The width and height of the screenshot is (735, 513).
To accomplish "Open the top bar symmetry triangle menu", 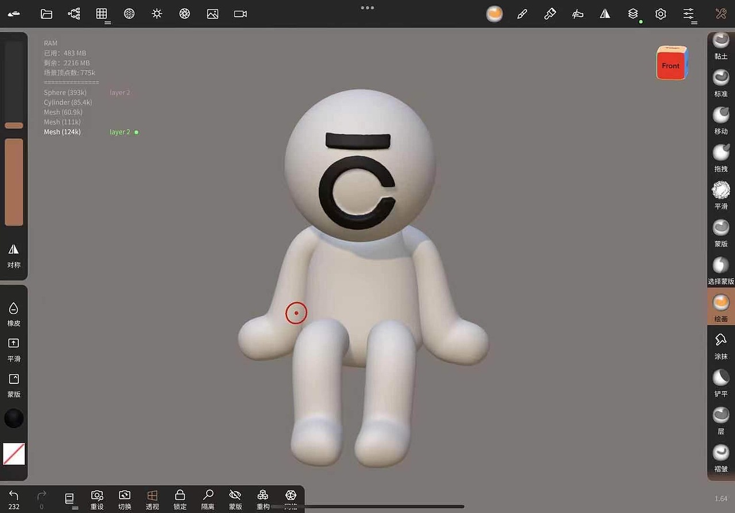I will click(x=605, y=14).
